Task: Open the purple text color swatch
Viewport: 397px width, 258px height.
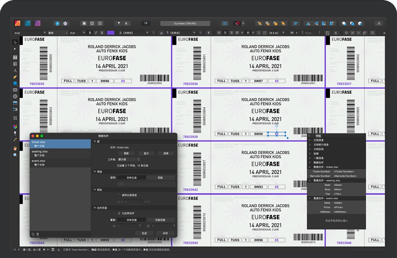Action: tap(110, 33)
